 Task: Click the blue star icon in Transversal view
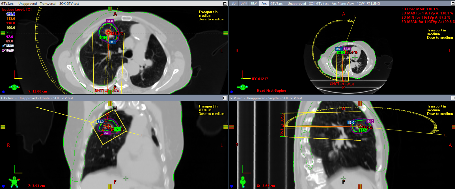(3, 92)
